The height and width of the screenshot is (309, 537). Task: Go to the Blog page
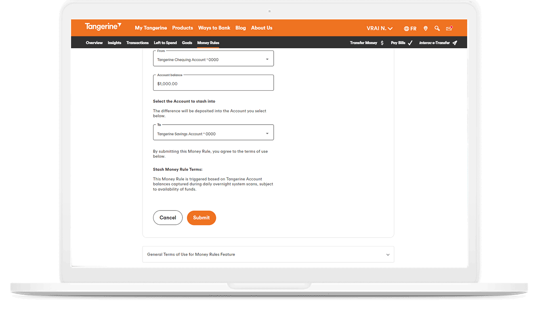coord(241,28)
